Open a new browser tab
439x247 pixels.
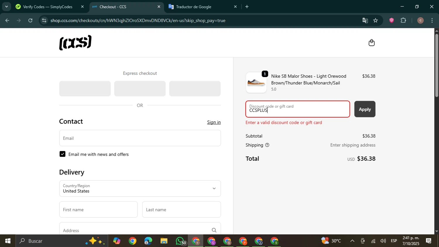tap(247, 7)
